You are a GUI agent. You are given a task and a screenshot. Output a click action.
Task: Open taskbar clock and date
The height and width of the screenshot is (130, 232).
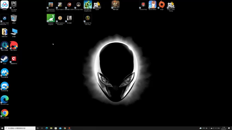coord(224,128)
